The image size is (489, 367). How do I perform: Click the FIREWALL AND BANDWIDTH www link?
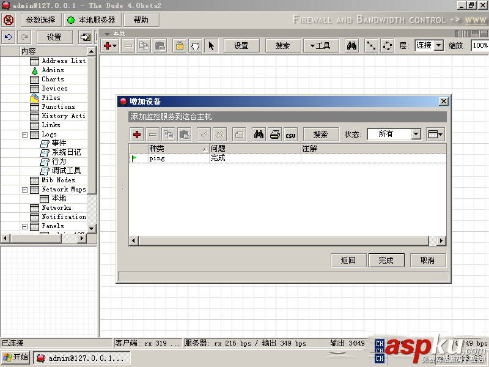click(x=476, y=20)
